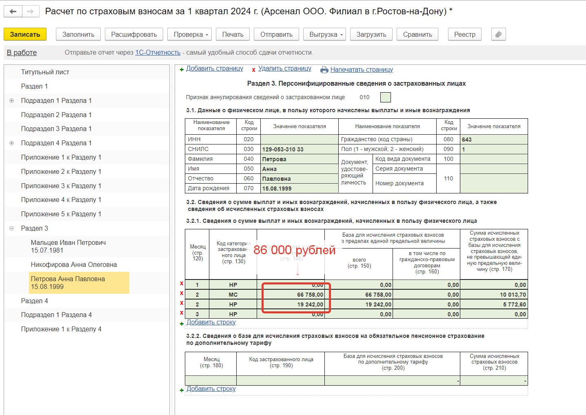586x415 pixels.
Task: Select Никофирова Анна Олеговна entry
Action: (x=74, y=264)
